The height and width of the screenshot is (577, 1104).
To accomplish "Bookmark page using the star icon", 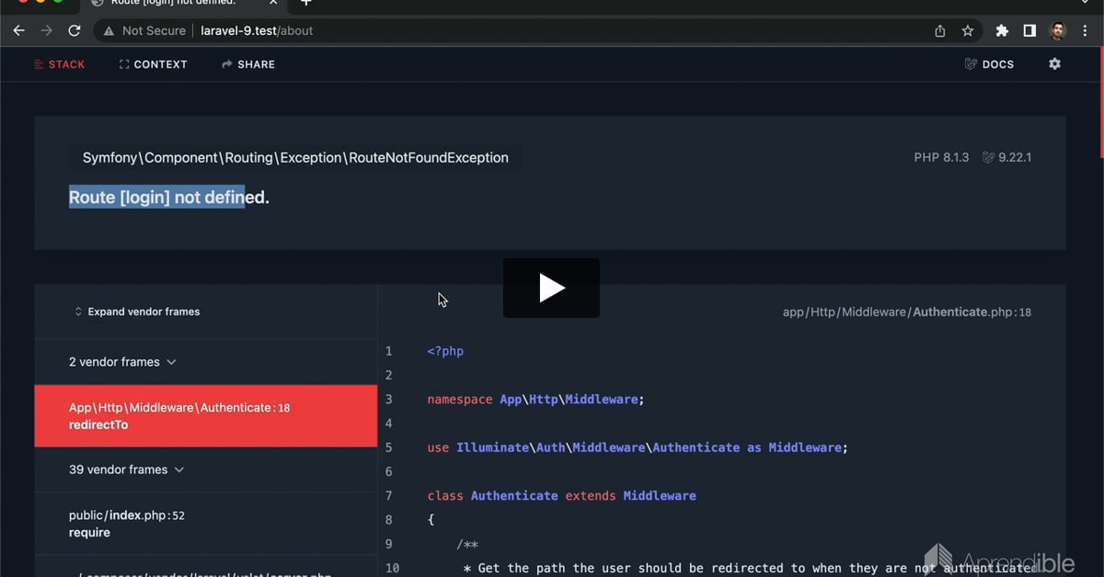I will (967, 30).
